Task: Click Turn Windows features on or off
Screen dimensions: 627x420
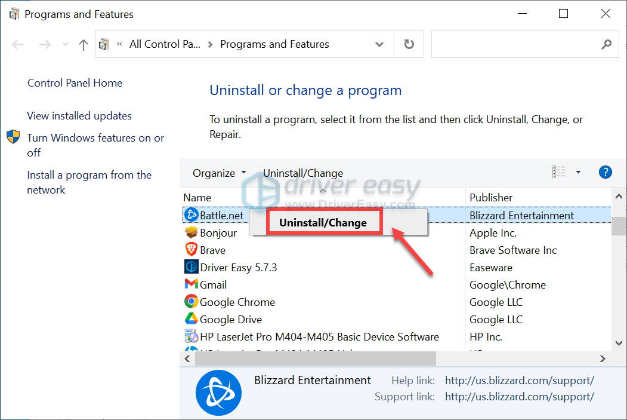Action: [x=95, y=145]
